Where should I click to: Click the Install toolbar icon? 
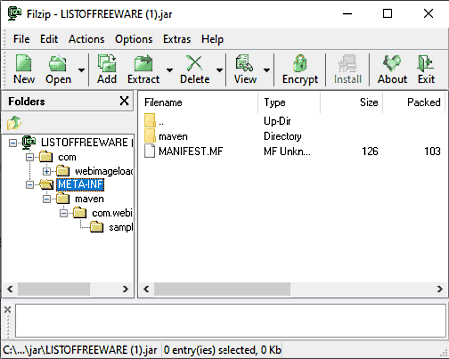click(347, 63)
